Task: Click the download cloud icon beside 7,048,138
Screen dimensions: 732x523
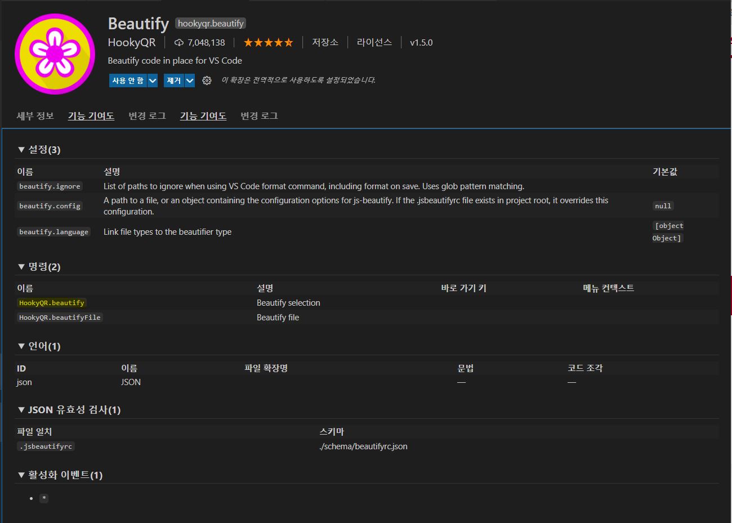Action: [x=179, y=42]
